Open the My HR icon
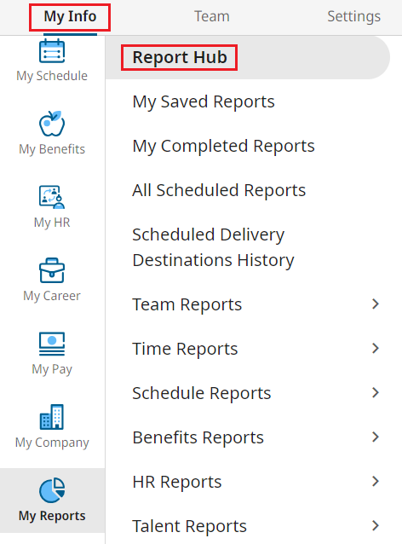This screenshot has height=544, width=402. [52, 197]
